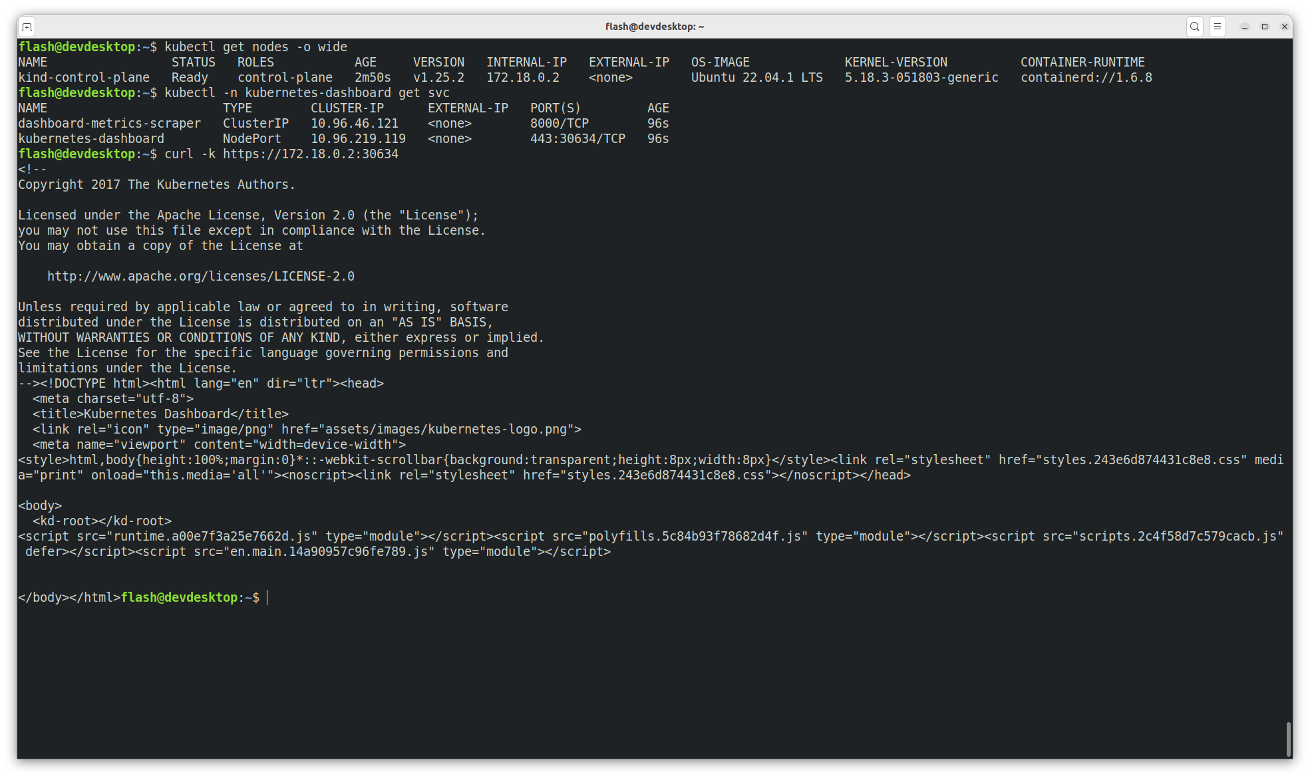Click the control-plane role value
This screenshot has height=778, width=1310.
coord(285,77)
